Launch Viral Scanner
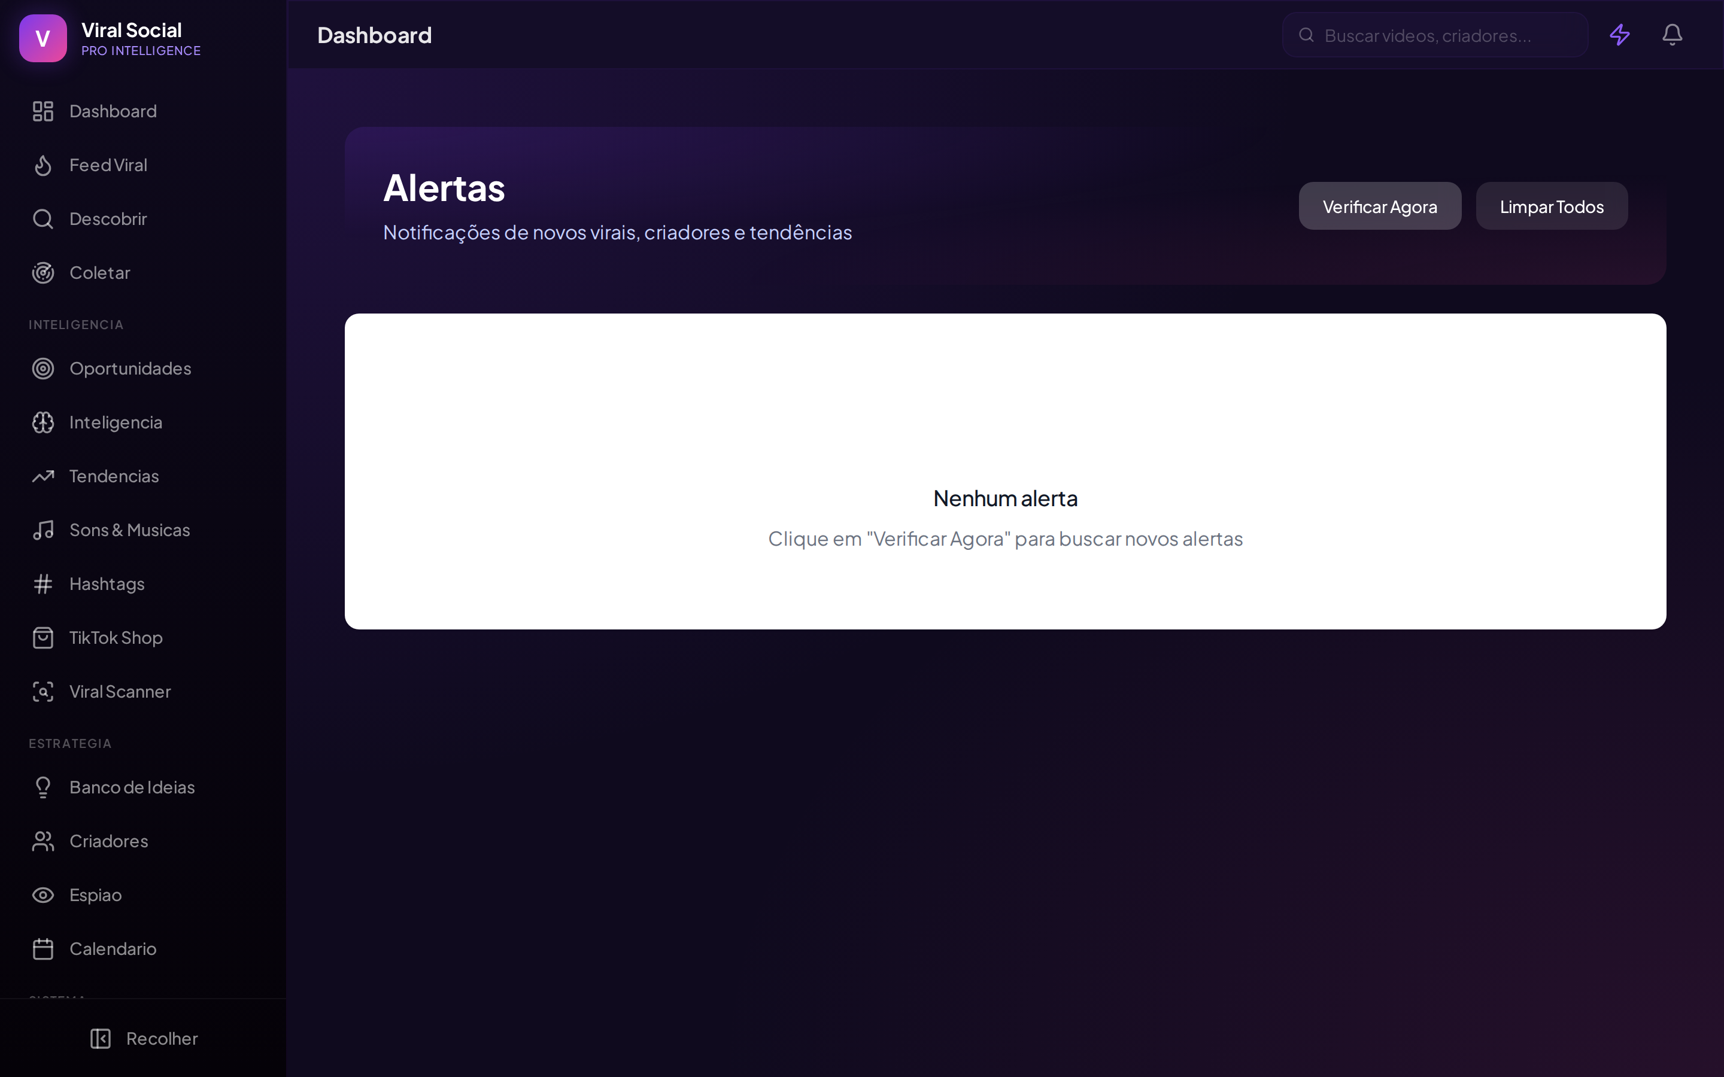This screenshot has width=1724, height=1077. [x=143, y=692]
